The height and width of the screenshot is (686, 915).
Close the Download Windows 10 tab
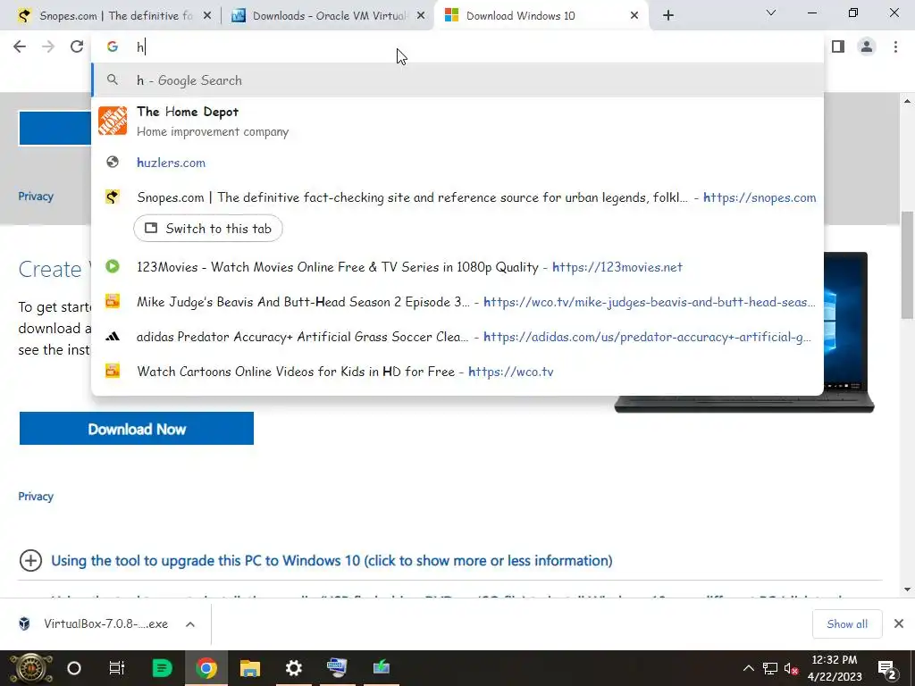click(x=634, y=16)
